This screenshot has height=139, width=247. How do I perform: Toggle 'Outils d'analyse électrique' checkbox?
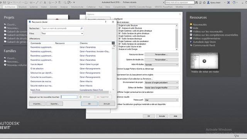[119, 39]
